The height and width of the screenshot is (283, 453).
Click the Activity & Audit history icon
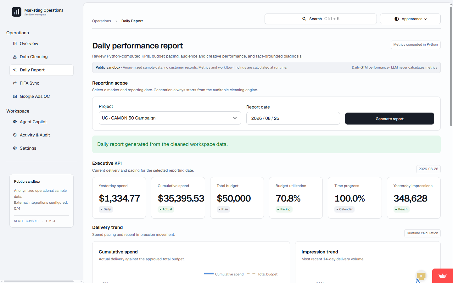15,135
